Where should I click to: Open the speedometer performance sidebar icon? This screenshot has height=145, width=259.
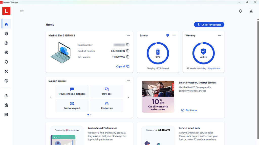[x=6, y=96]
